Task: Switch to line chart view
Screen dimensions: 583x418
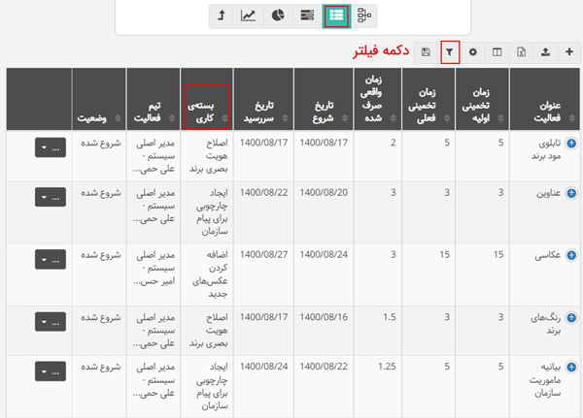Action: 250,16
